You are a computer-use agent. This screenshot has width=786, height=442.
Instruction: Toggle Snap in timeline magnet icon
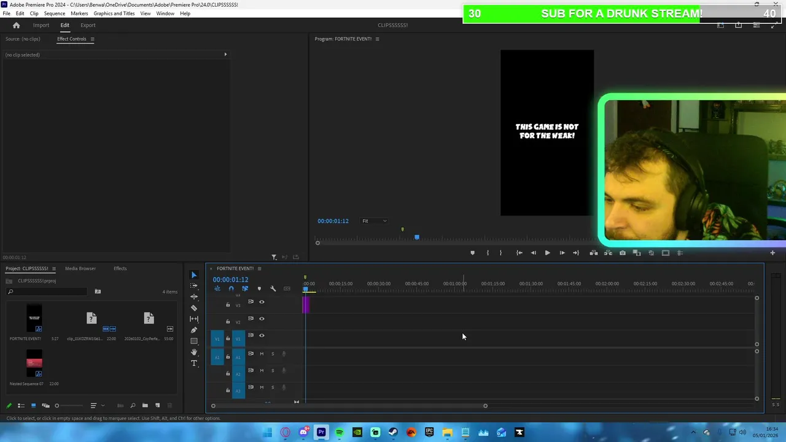pos(231,289)
